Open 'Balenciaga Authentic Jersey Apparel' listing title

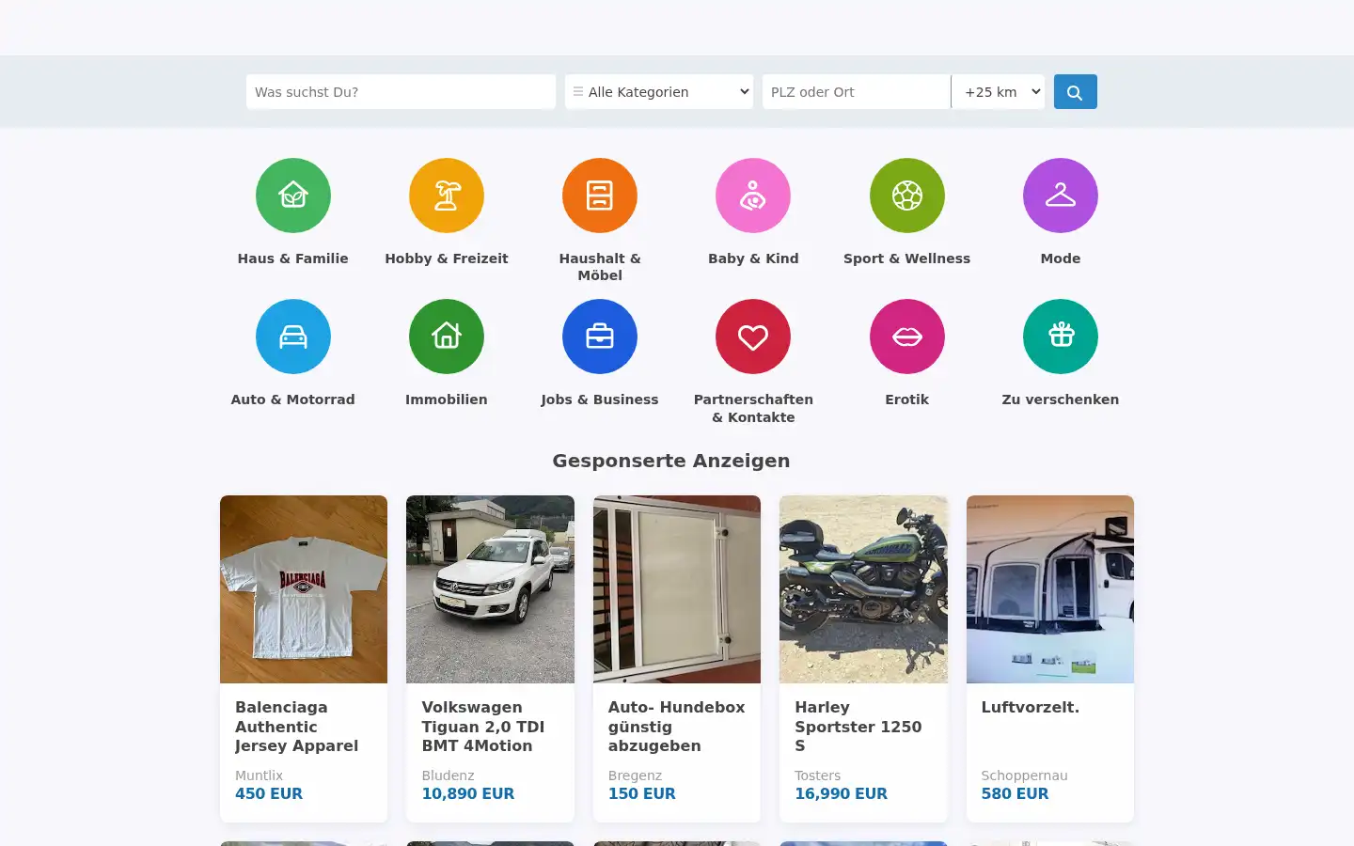(x=297, y=727)
